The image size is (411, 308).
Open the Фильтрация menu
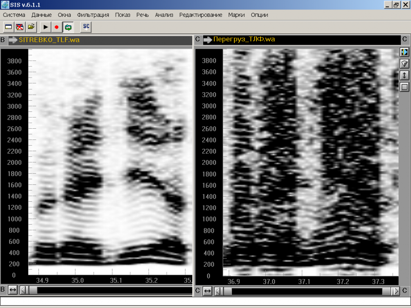93,15
